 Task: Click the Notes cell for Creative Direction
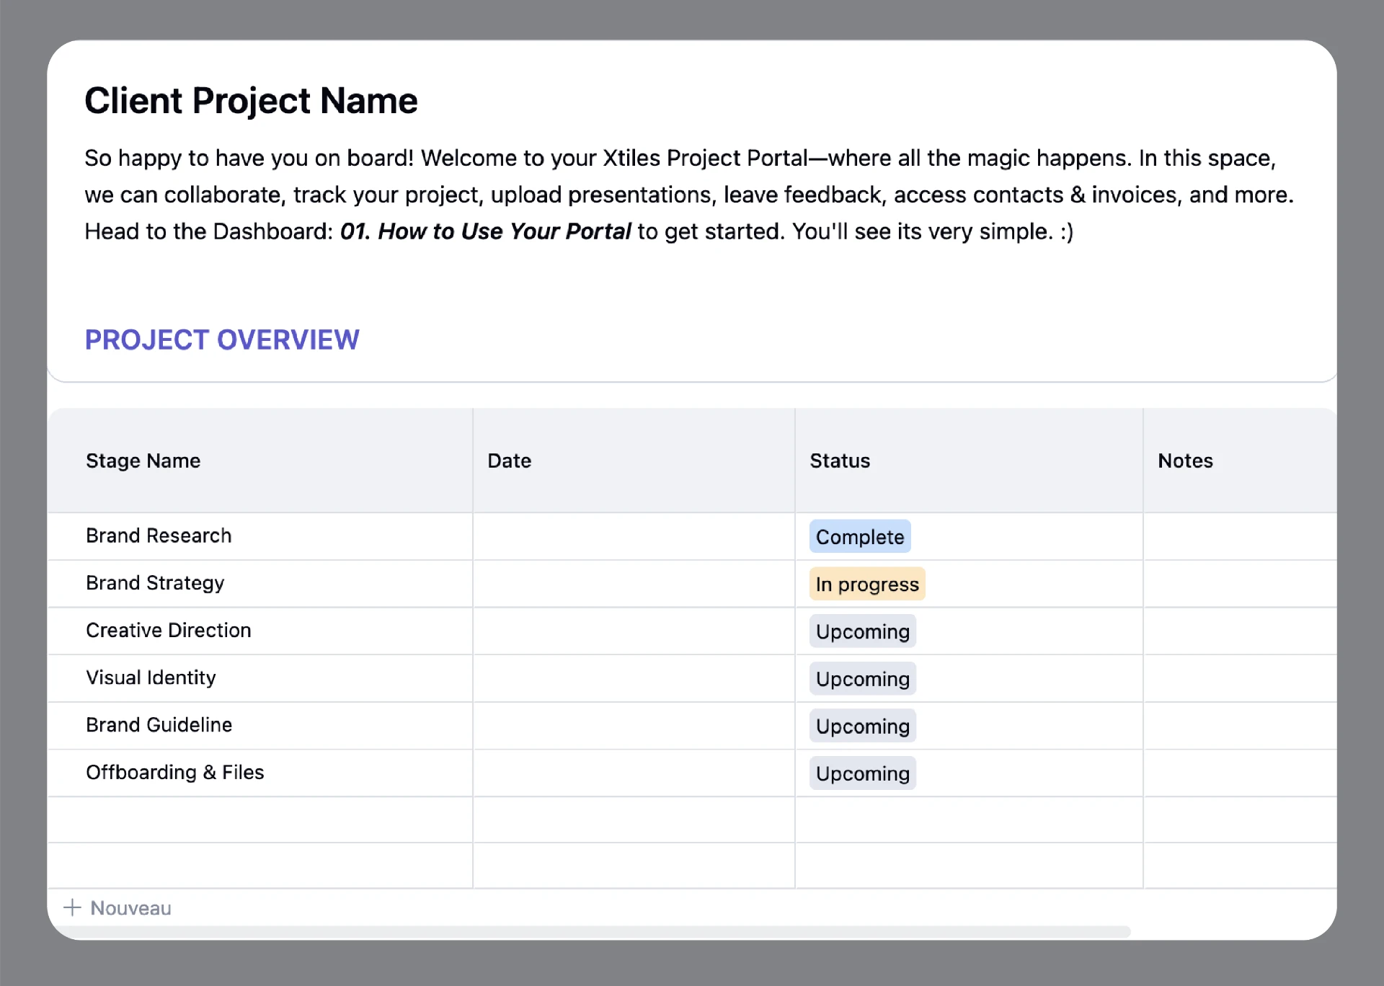pyautogui.click(x=1240, y=631)
